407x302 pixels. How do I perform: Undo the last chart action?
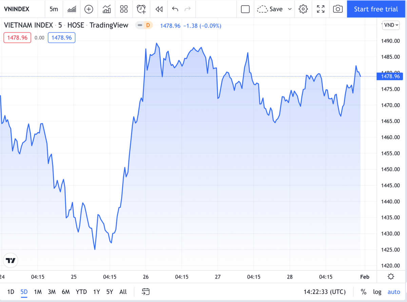[x=175, y=9]
